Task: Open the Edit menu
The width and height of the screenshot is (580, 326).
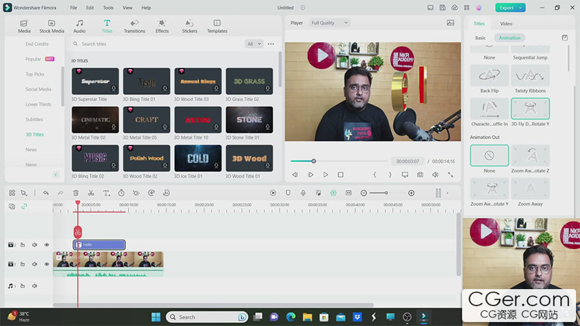Action: coord(90,7)
